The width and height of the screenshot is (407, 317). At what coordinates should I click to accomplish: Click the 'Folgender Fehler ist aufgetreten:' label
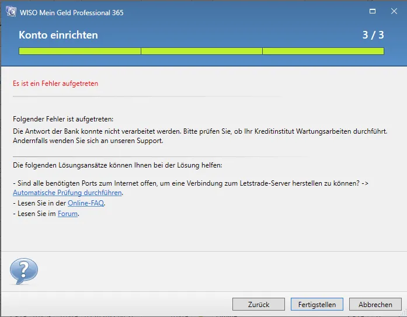(x=63, y=119)
